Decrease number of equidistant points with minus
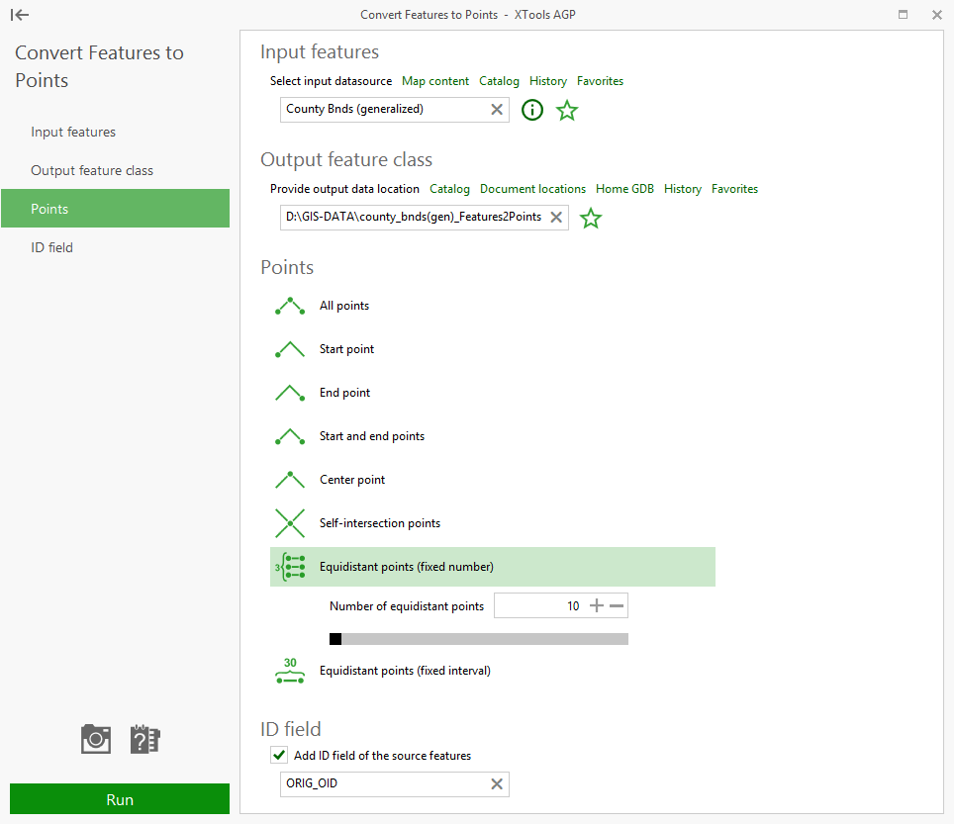The image size is (954, 824). click(617, 605)
